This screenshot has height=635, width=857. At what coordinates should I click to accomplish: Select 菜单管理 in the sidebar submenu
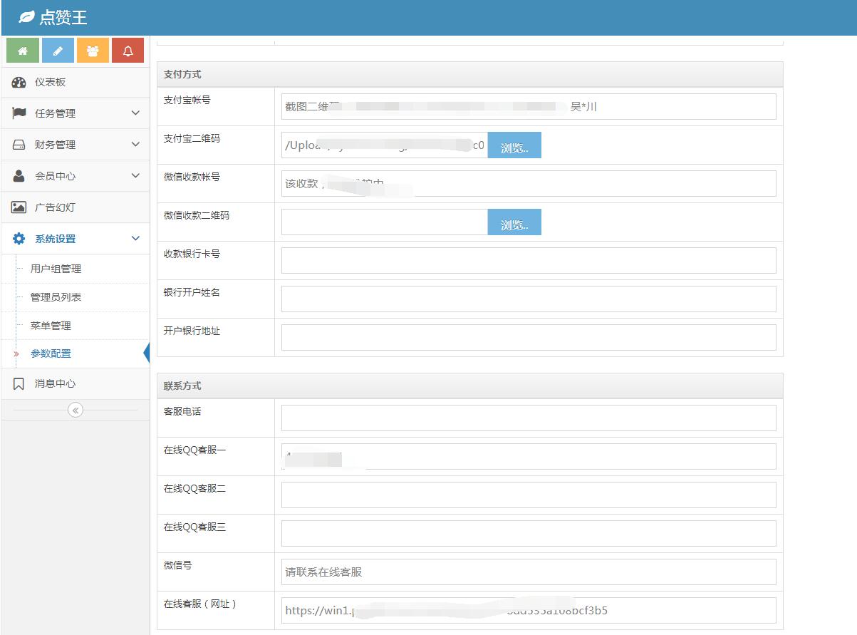pyautogui.click(x=51, y=326)
